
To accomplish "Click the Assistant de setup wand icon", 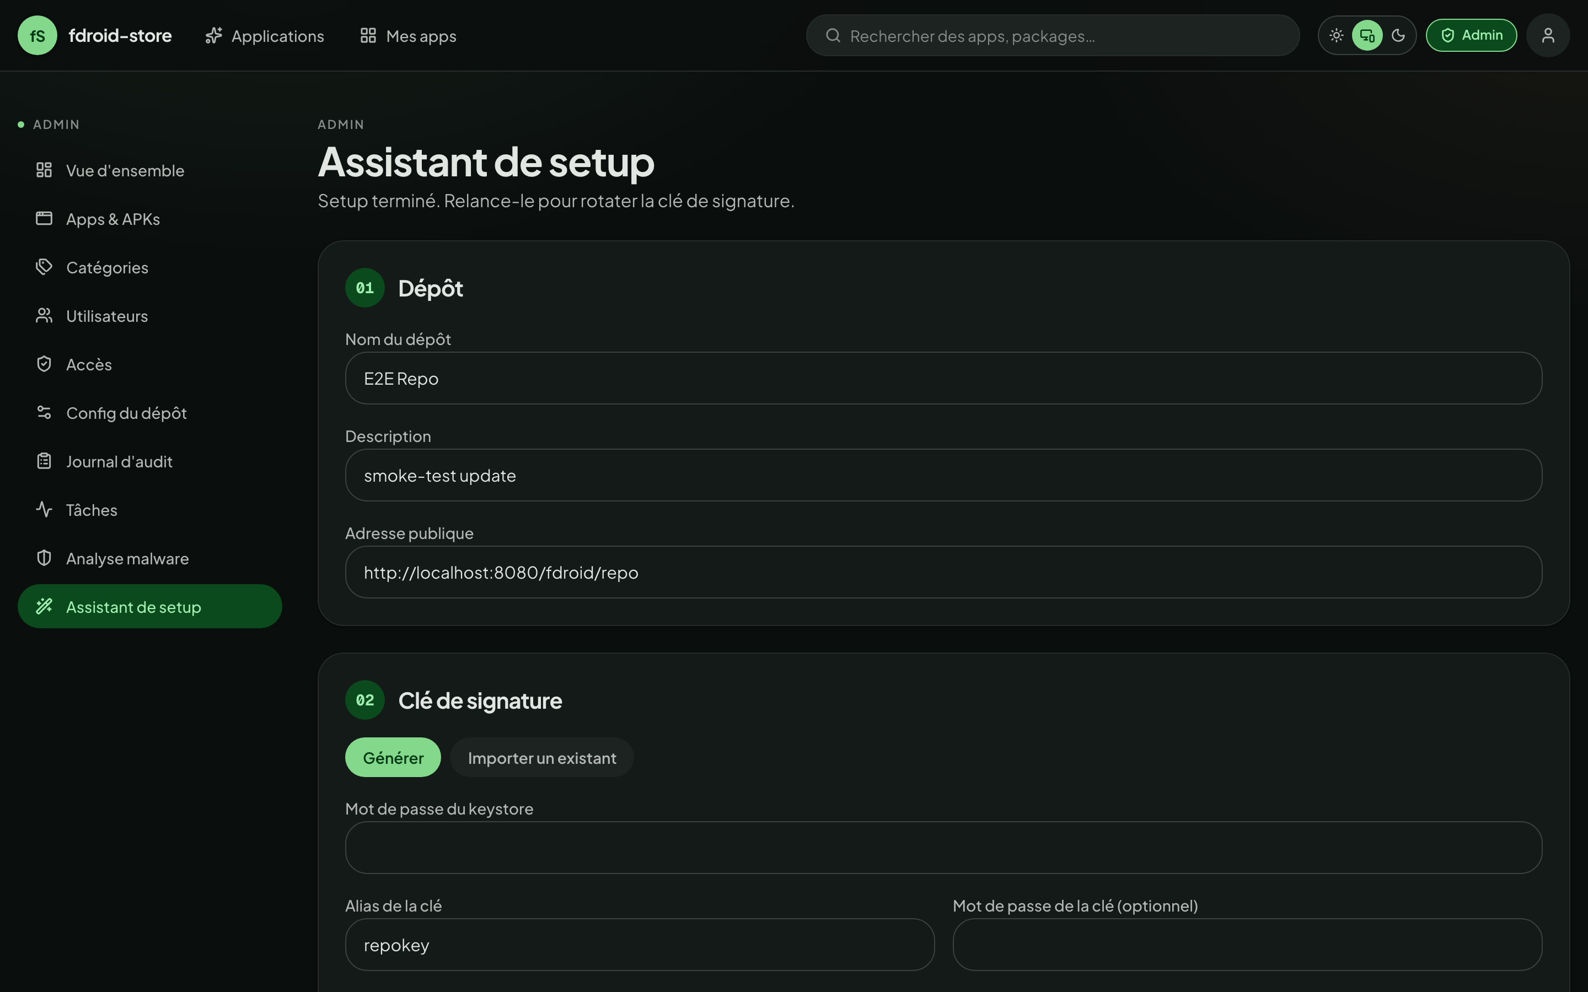I will tap(44, 606).
